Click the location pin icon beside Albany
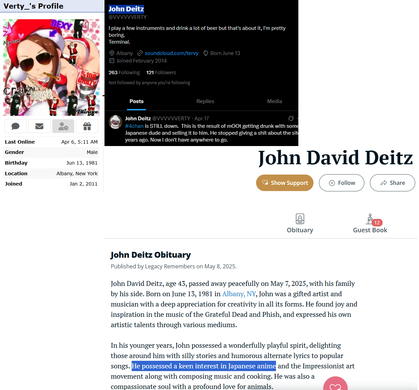Screen dimensions: 419x390 pos(112,53)
